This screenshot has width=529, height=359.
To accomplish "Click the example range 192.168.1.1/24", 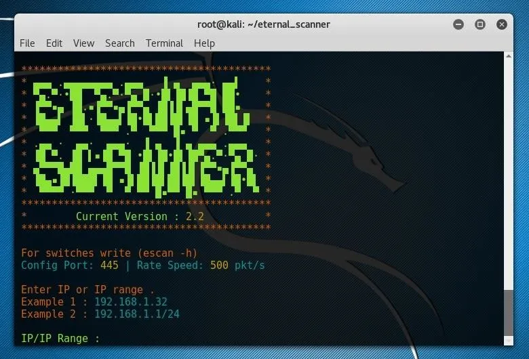I will tap(136, 314).
